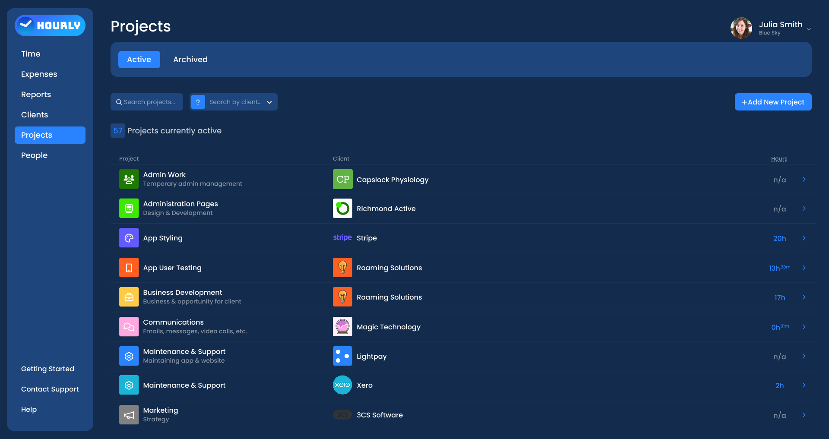Select the Active projects tab
The image size is (829, 439).
point(139,60)
